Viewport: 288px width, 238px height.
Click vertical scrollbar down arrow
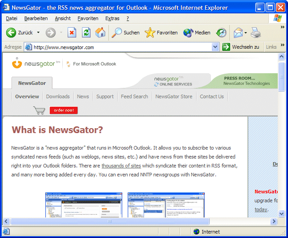(x=281, y=213)
